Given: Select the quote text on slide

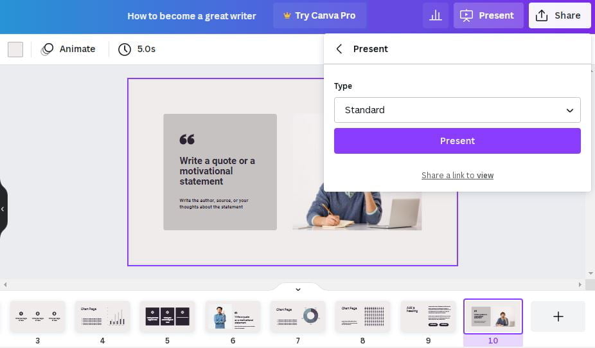Looking at the screenshot, I should (x=217, y=171).
